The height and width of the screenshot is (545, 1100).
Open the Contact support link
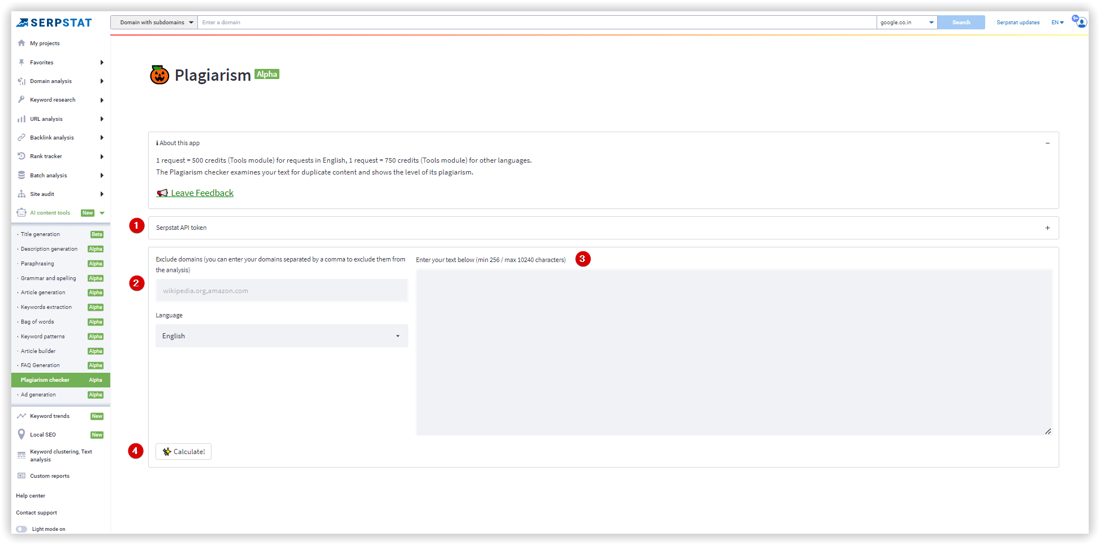36,513
